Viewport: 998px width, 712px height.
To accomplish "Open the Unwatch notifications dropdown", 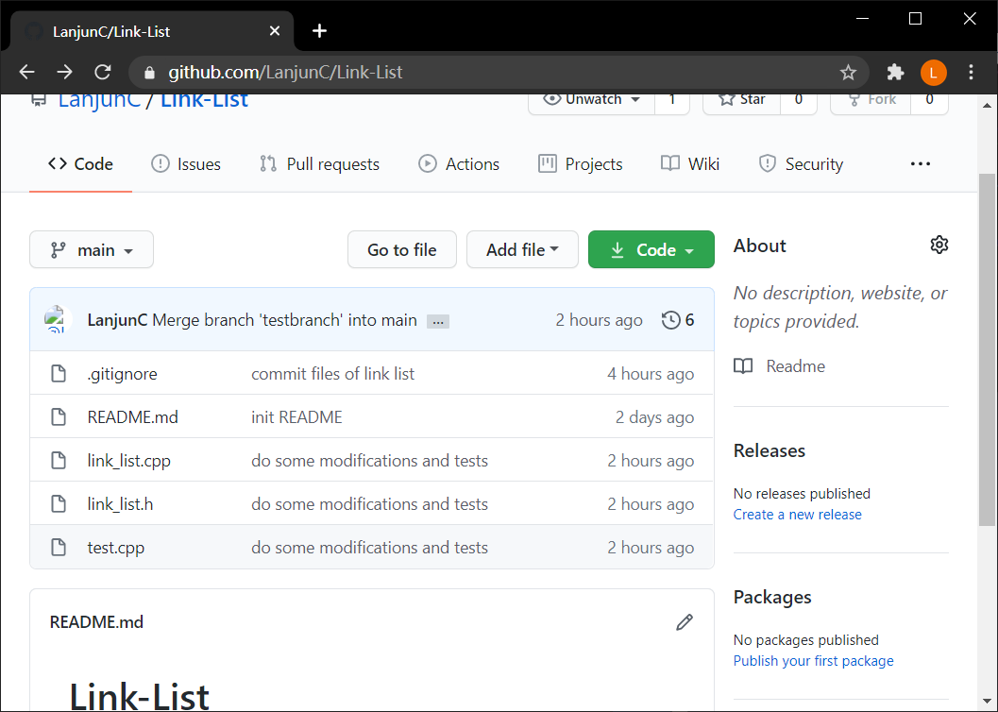I will coord(591,100).
